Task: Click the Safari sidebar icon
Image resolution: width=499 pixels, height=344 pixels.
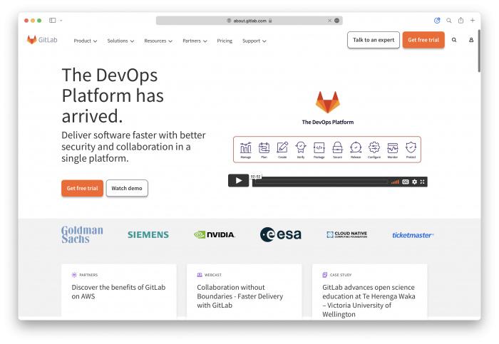Action: [53, 21]
